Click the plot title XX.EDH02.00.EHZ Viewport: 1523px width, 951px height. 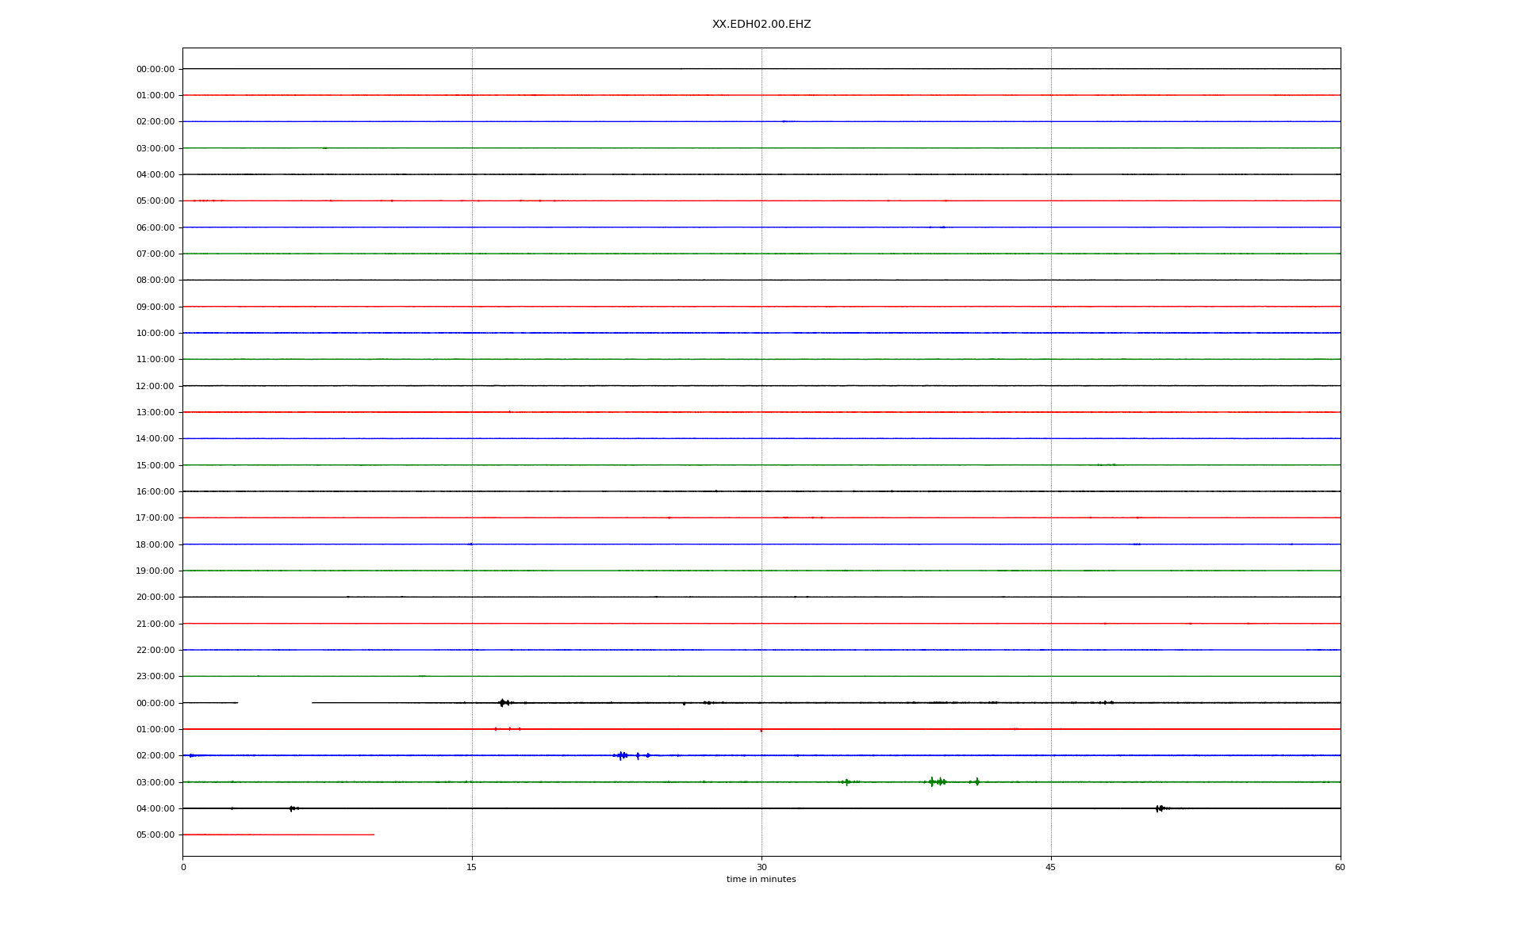(761, 25)
